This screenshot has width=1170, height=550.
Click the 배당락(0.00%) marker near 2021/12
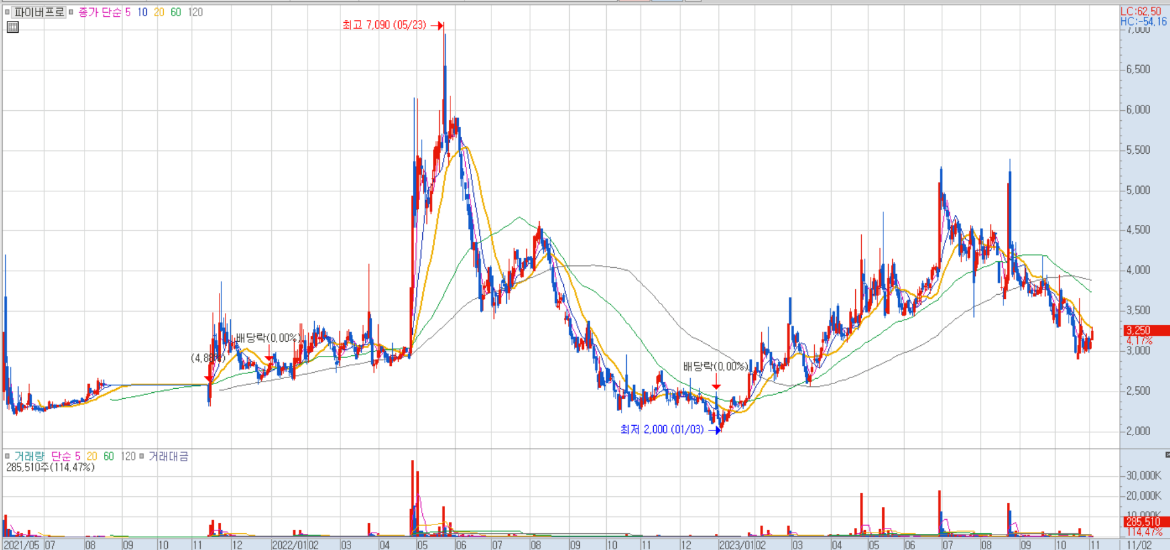(x=268, y=338)
